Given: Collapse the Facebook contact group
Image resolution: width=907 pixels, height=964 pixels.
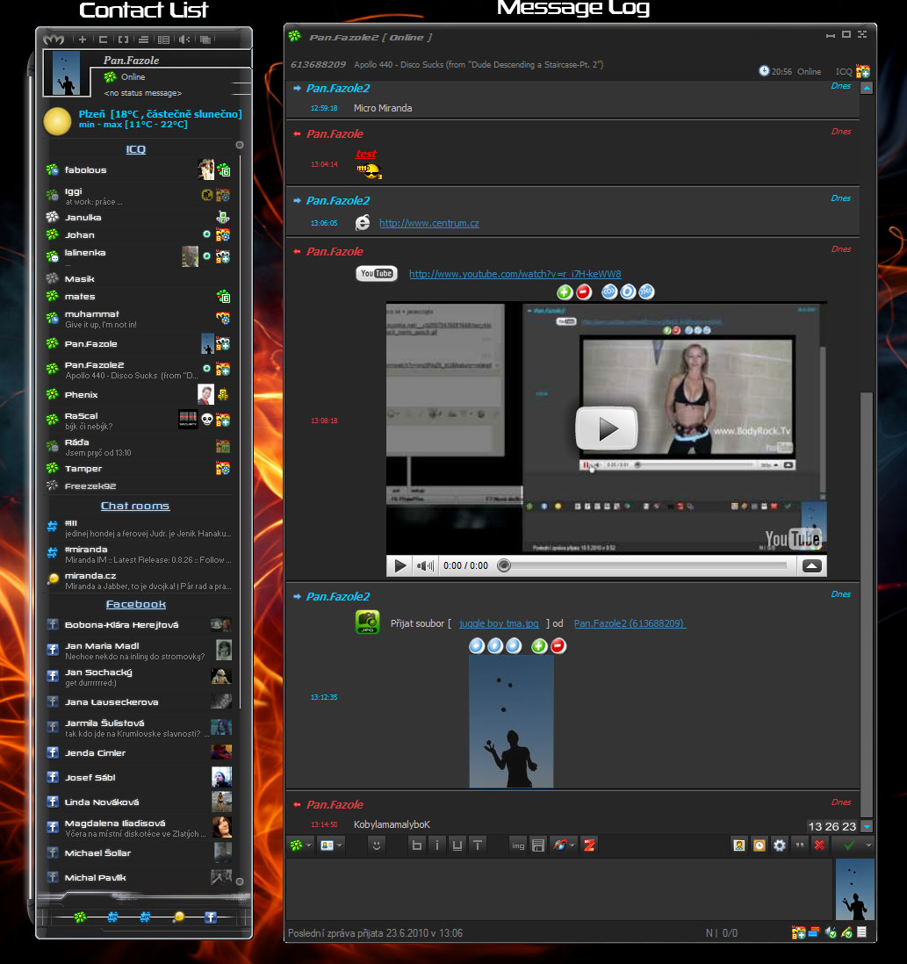Looking at the screenshot, I should (x=135, y=604).
